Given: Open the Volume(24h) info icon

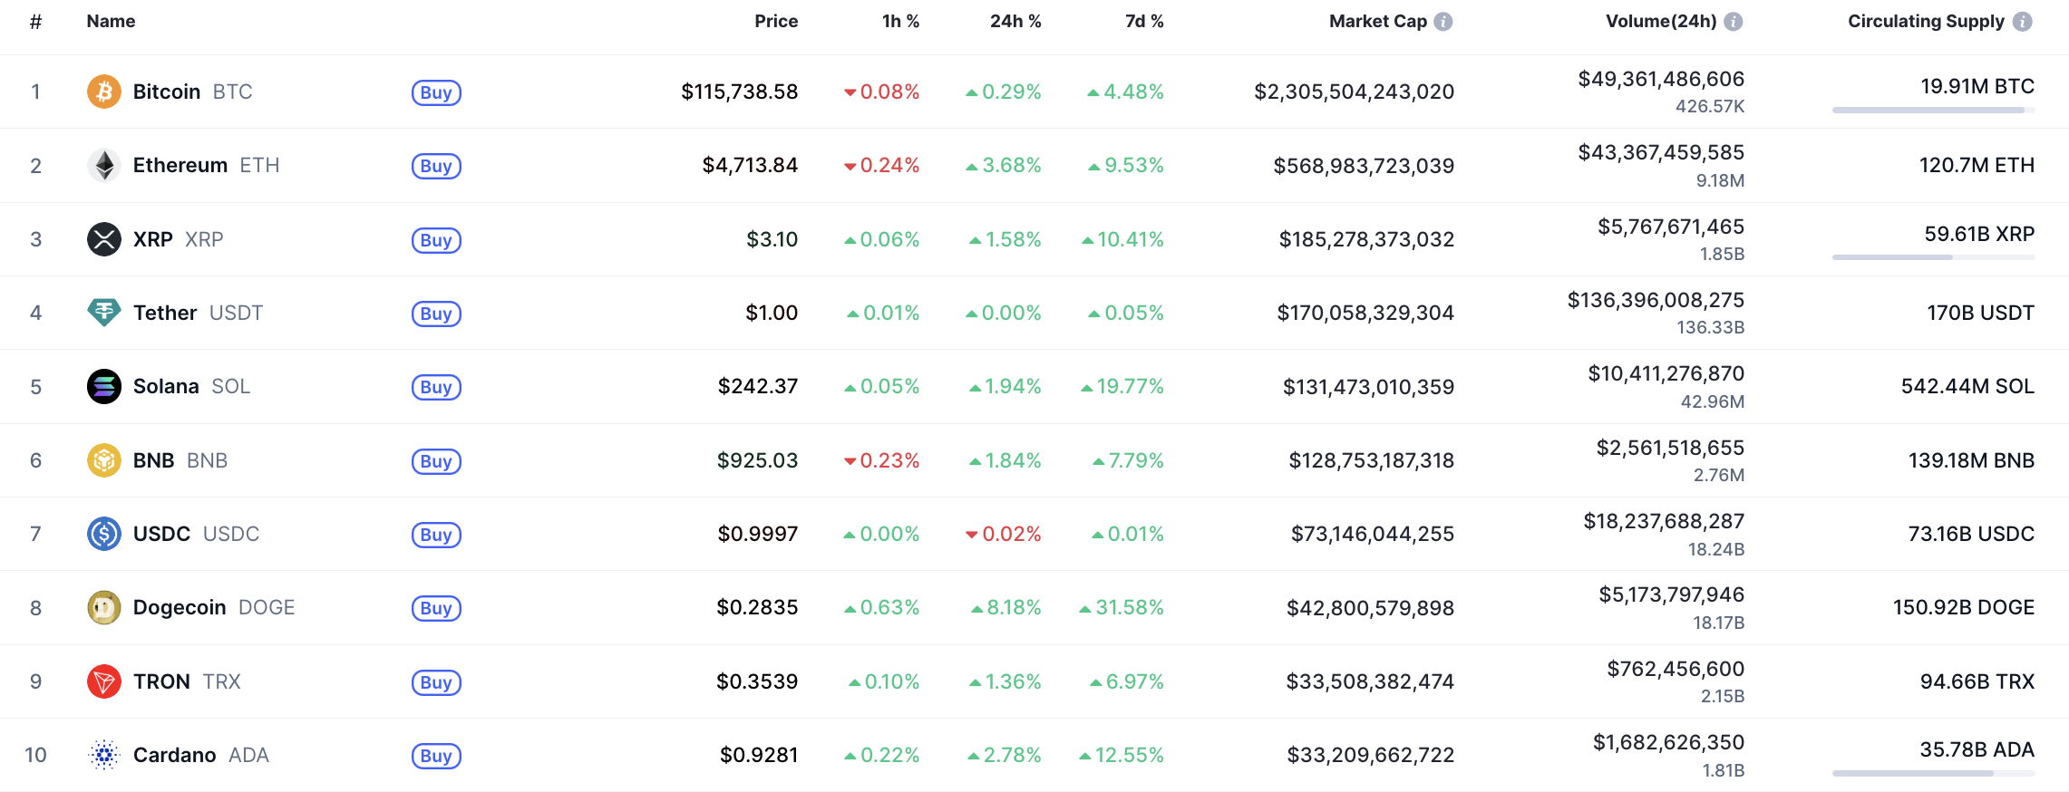Looking at the screenshot, I should [1734, 22].
